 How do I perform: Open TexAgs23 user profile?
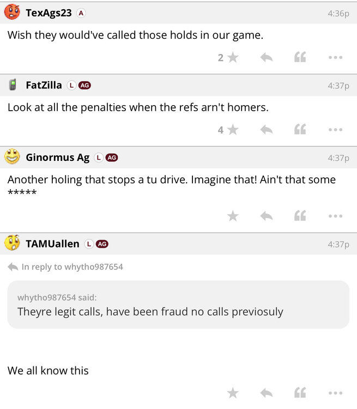coord(49,13)
